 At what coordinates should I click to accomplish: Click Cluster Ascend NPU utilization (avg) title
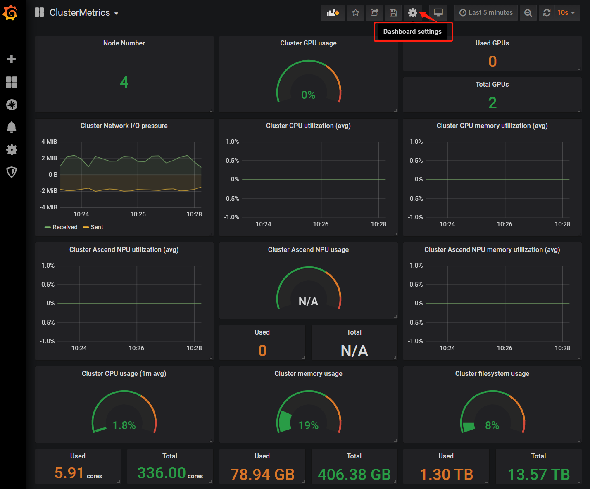[124, 249]
